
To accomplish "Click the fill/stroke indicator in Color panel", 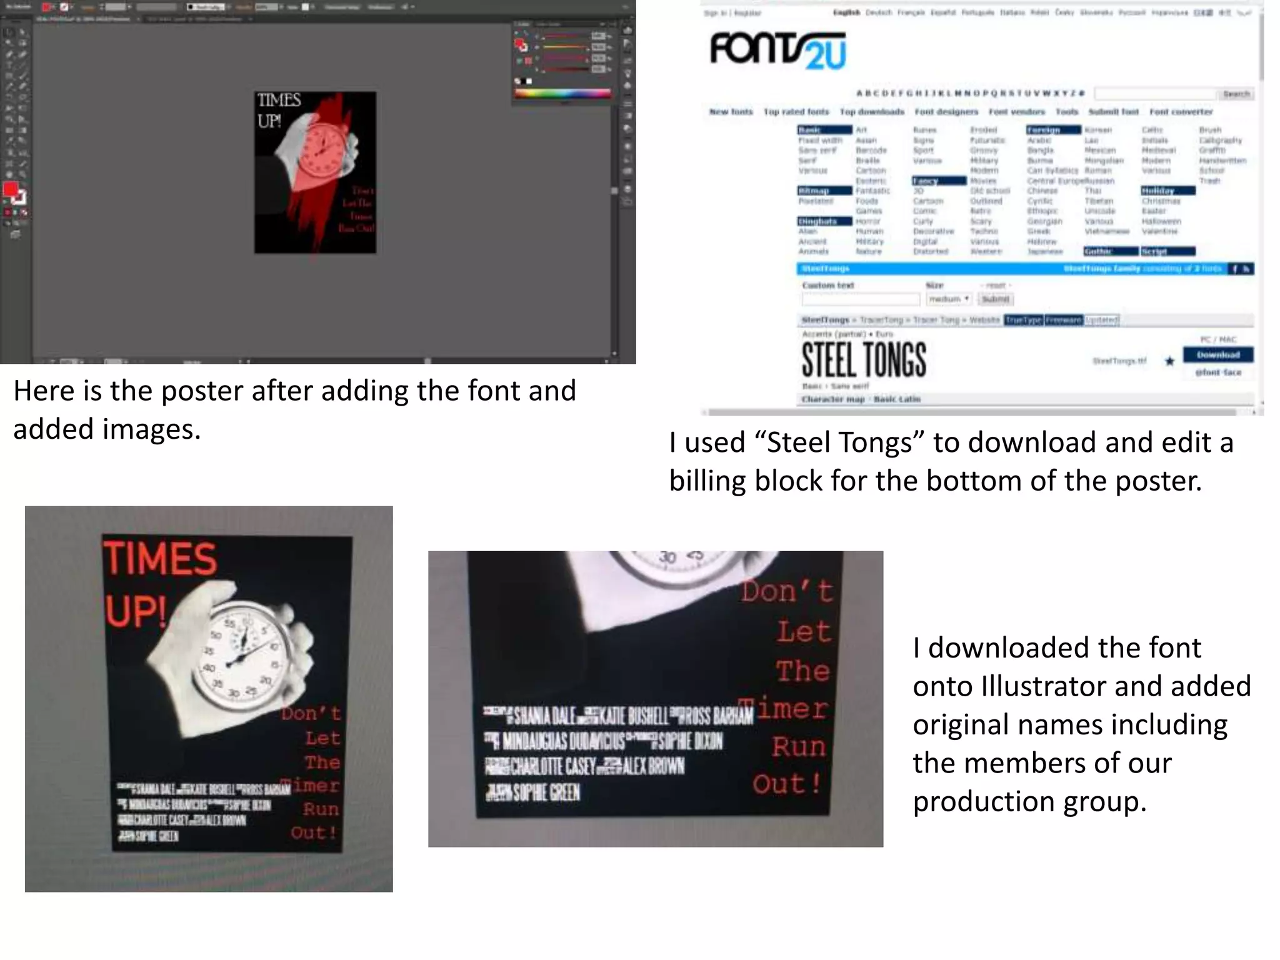I will pyautogui.click(x=520, y=44).
